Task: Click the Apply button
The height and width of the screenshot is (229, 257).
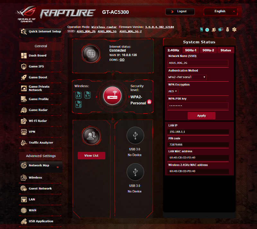Action: click(x=201, y=116)
